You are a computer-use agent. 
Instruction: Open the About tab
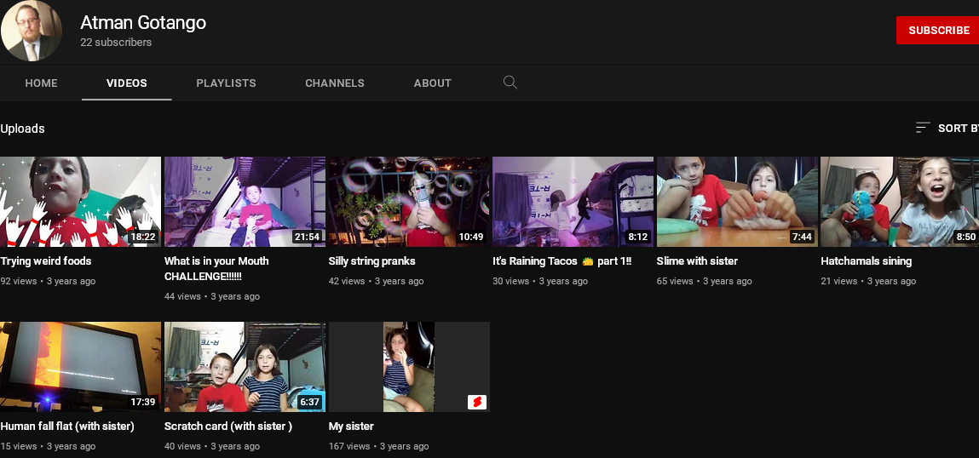433,83
